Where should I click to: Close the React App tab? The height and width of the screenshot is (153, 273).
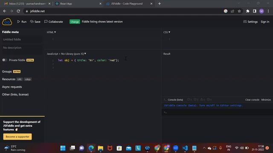click(100, 4)
